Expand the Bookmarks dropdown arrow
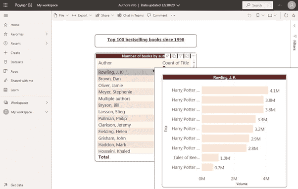This screenshot has height=189, width=298. (263, 15)
